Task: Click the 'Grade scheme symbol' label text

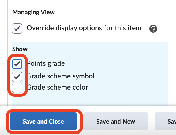Action: 61,76
